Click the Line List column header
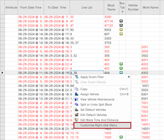This screenshot has width=164, height=140. click(87, 8)
